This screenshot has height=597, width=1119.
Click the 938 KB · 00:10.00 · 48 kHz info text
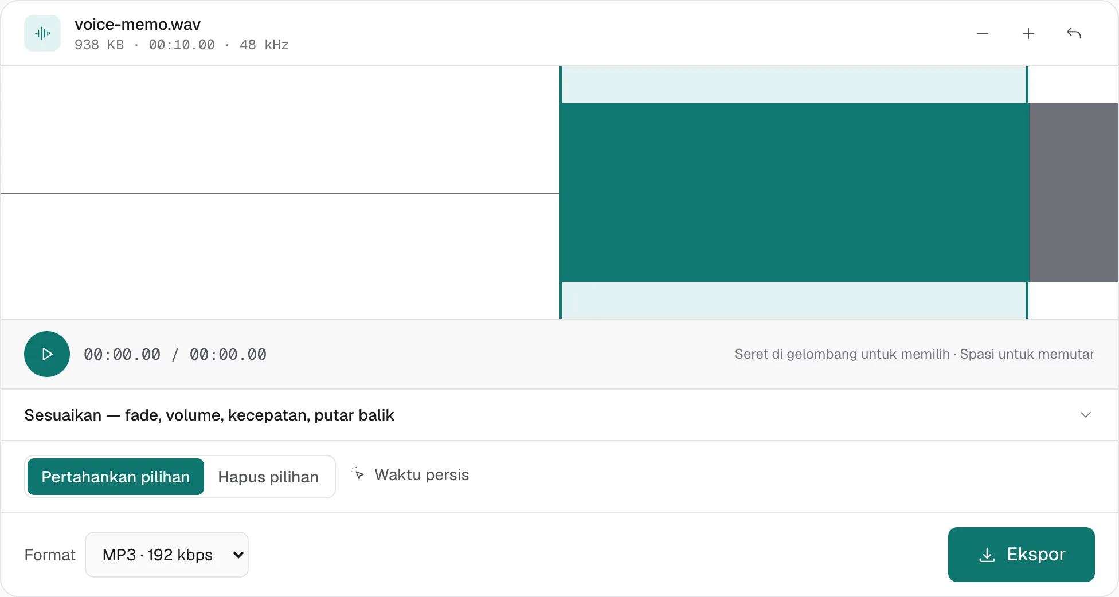click(x=181, y=45)
